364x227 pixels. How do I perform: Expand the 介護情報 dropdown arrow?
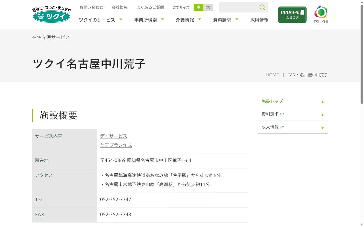click(x=200, y=19)
